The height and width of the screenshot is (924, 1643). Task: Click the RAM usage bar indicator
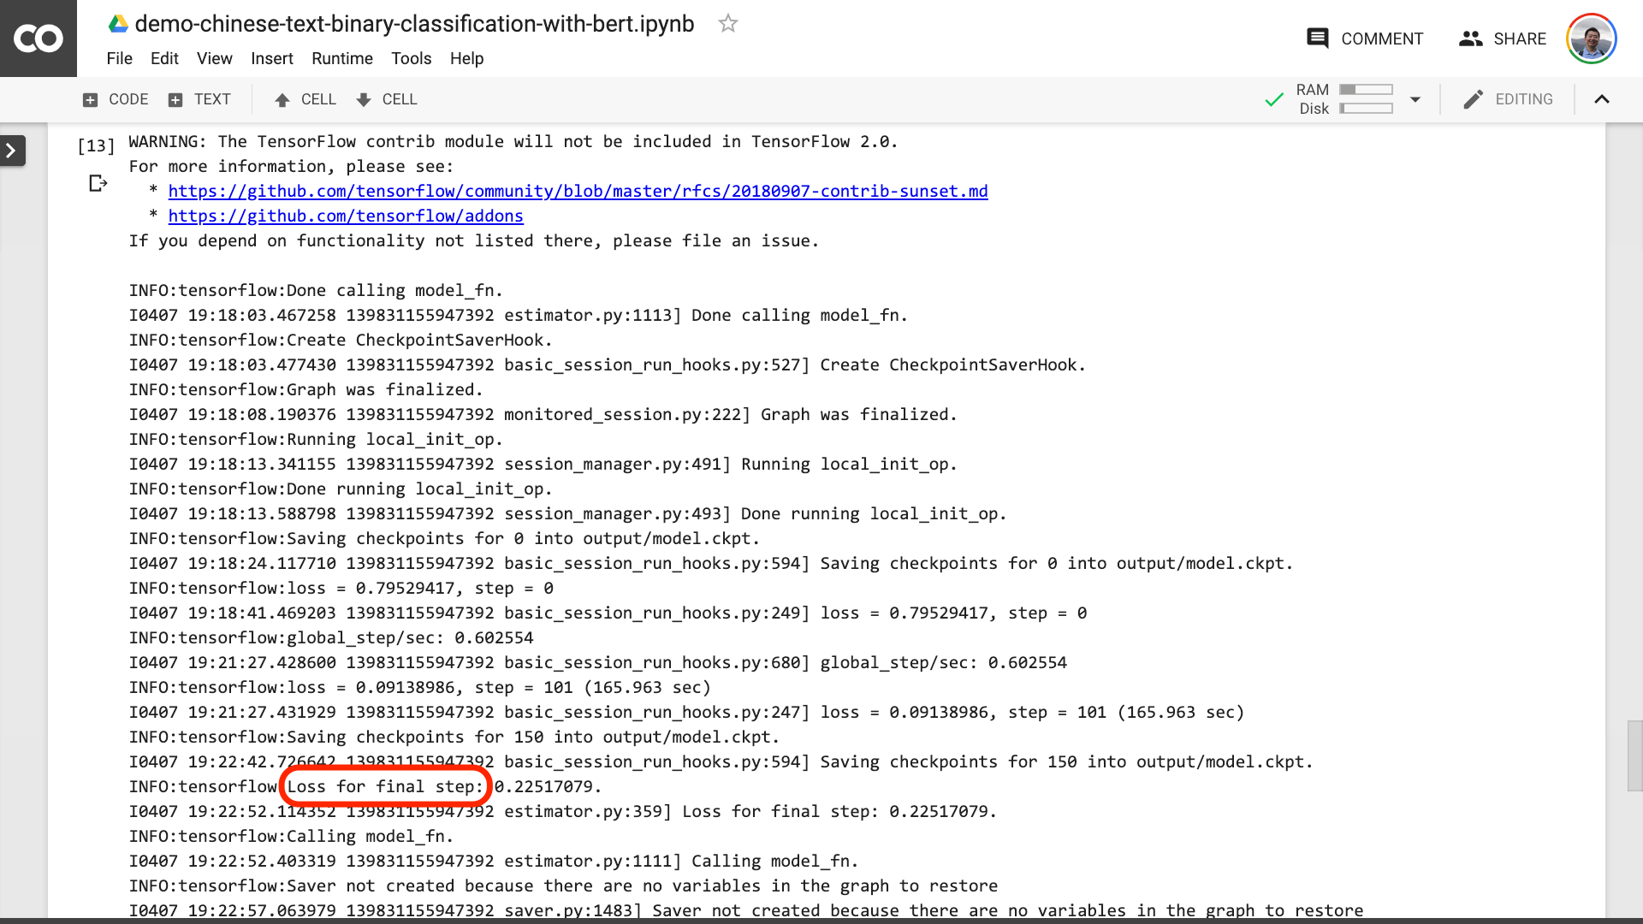click(1366, 90)
